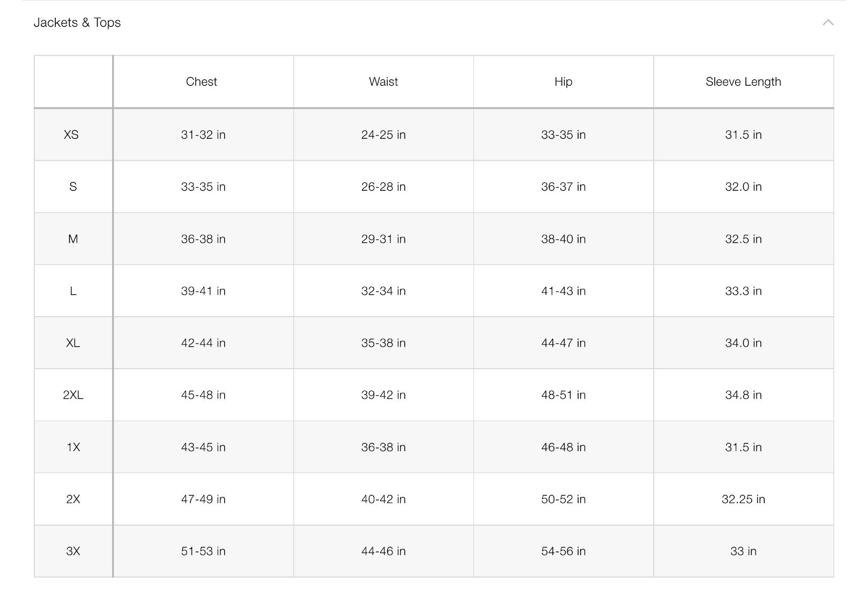Click the L size row label
The height and width of the screenshot is (598, 858).
(x=73, y=291)
